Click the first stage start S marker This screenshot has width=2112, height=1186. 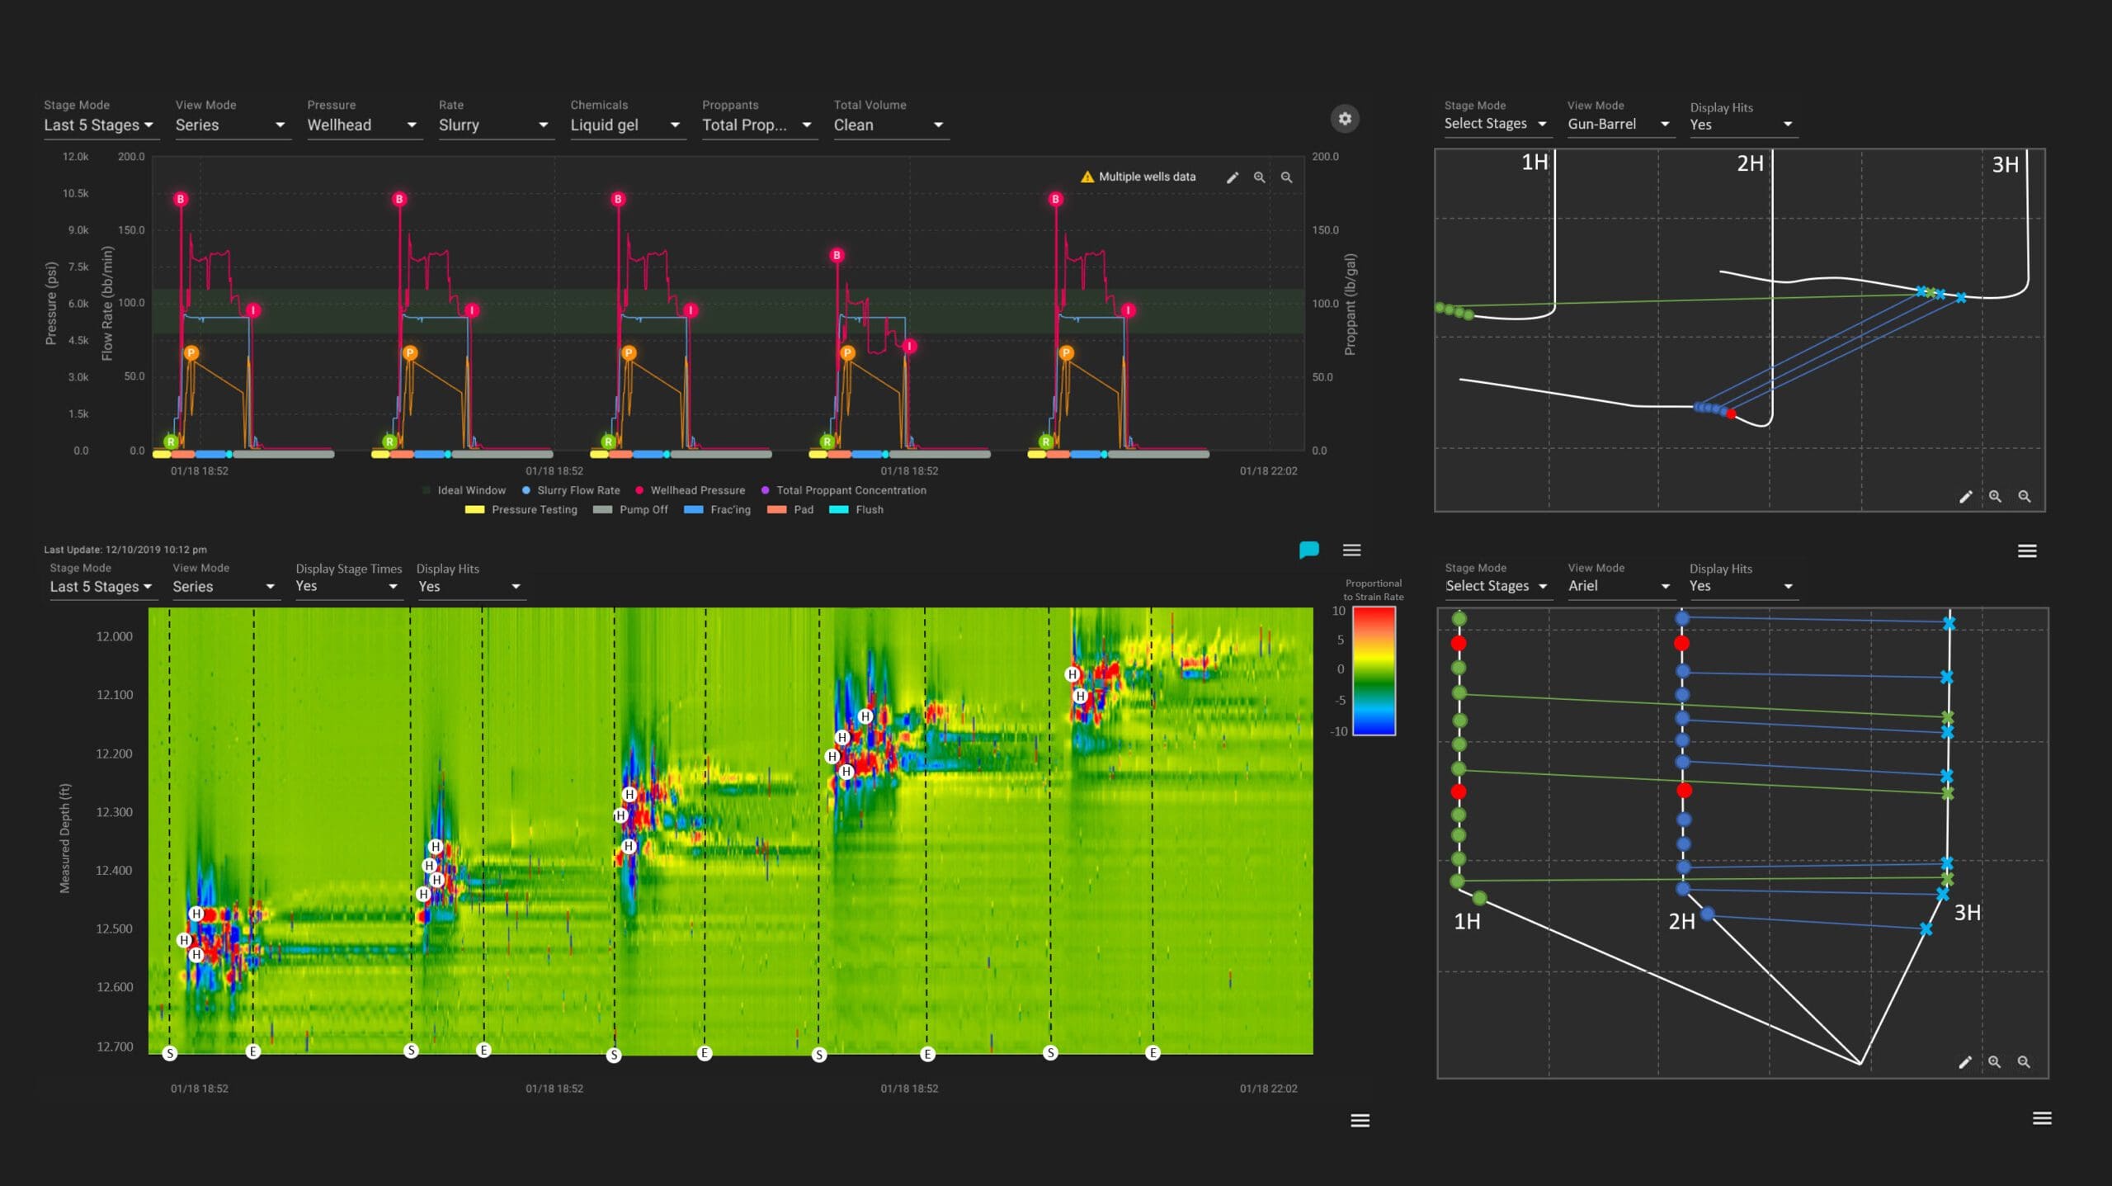click(x=170, y=1053)
